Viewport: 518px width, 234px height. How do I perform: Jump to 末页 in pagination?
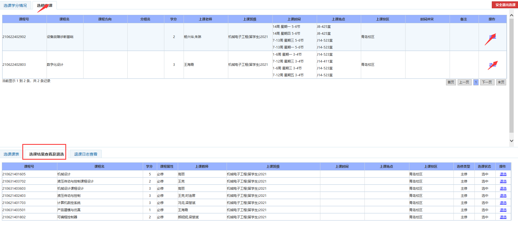[501, 82]
